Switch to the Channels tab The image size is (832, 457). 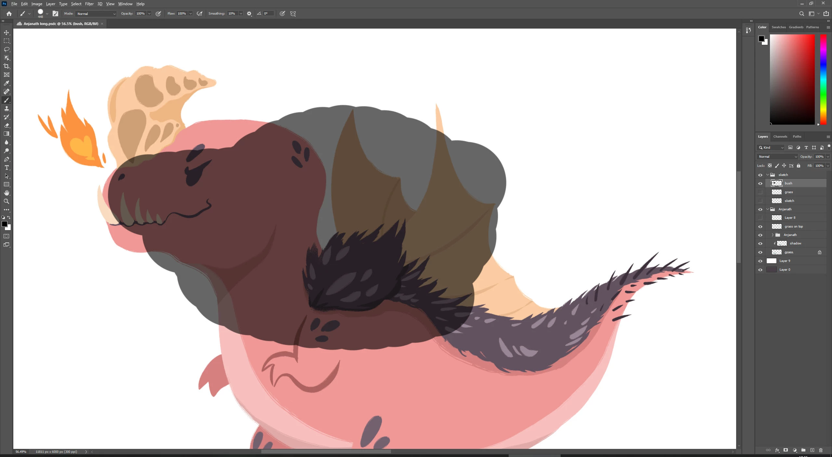coord(780,137)
